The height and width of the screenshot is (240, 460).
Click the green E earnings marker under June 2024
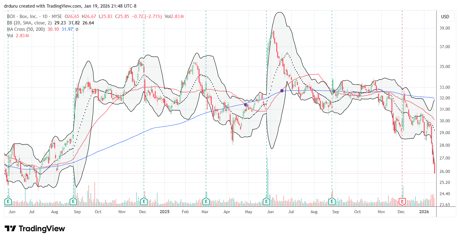pos(8,201)
